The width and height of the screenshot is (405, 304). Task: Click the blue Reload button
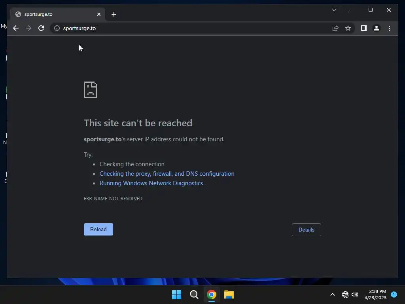[98, 229]
